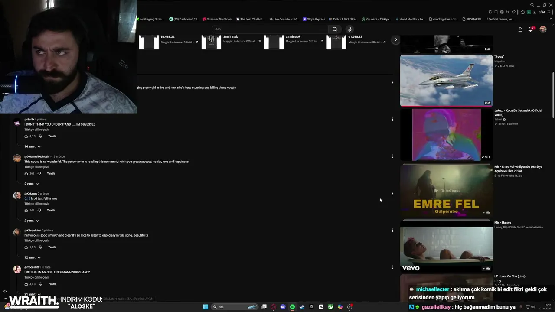
Task: Like the @moonslott comment
Action: (x=27, y=284)
